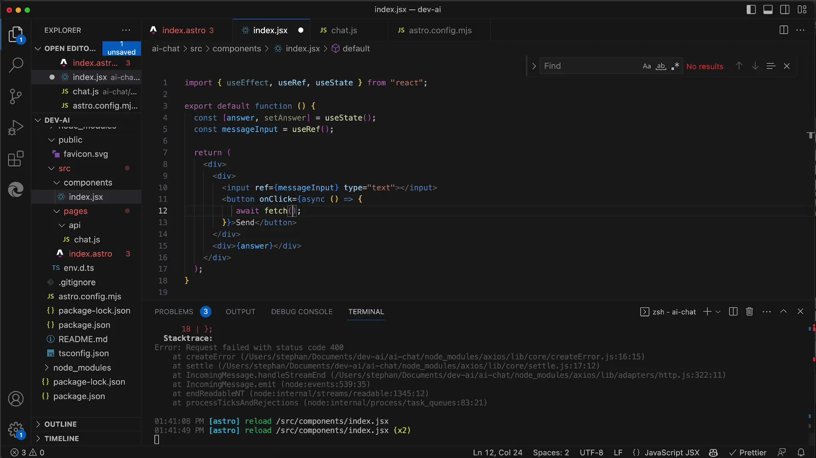Open favicon.svg in the file tree
This screenshot has height=458, width=816.
tap(86, 154)
